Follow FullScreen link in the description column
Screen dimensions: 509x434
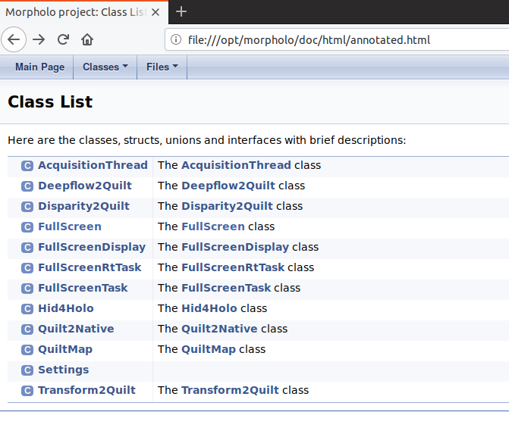tap(213, 226)
